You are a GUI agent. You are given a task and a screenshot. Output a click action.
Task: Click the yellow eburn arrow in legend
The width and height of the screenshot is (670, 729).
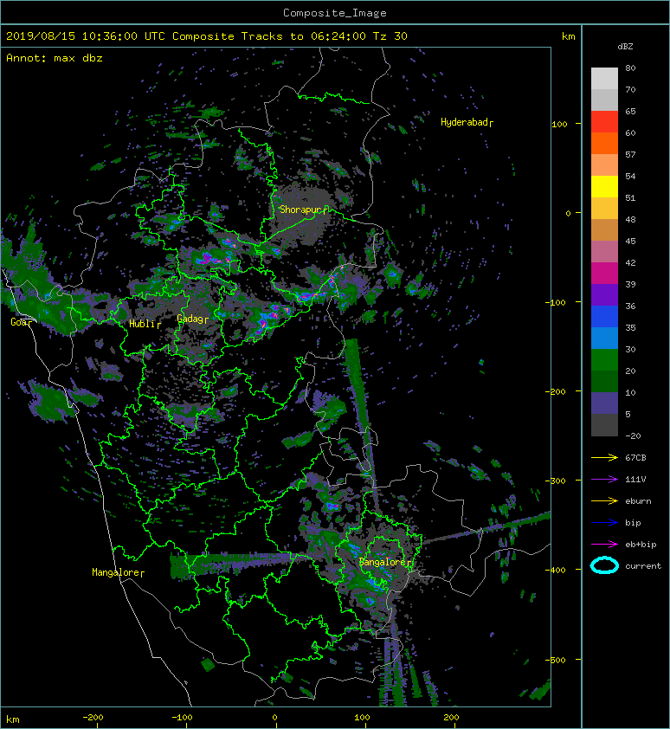click(604, 500)
